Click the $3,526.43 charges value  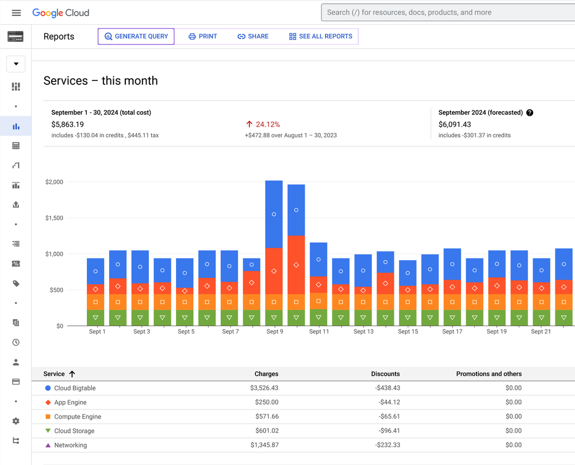[264, 387]
